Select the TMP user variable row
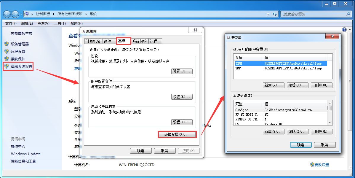This screenshot has width=355, height=178. (x=280, y=68)
